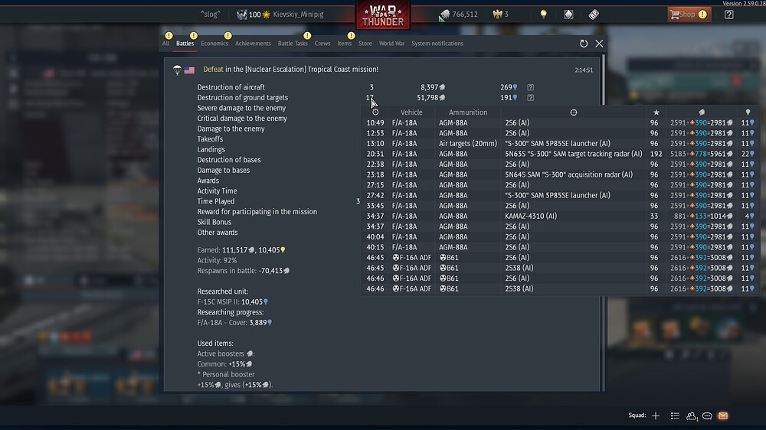Select the Achievements tab

(x=253, y=44)
